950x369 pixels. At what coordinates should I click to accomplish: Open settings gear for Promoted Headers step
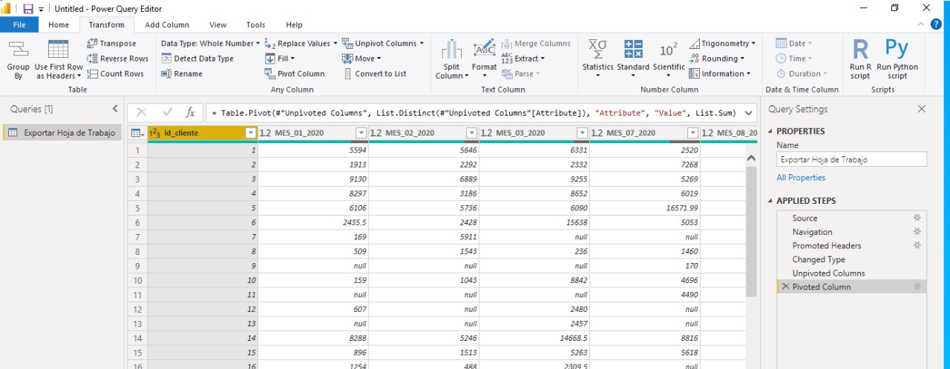tap(917, 245)
